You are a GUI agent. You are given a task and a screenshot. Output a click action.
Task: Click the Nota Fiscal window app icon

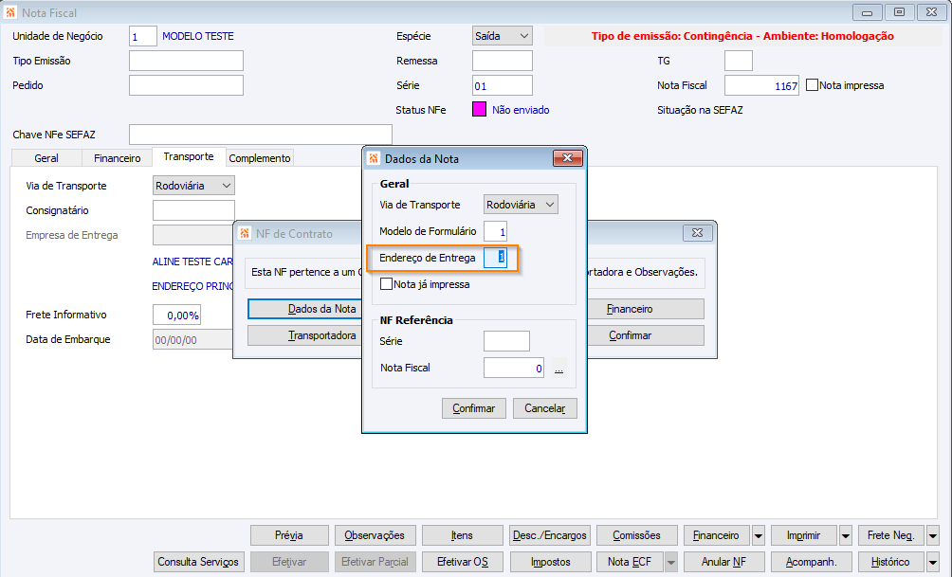tap(10, 12)
